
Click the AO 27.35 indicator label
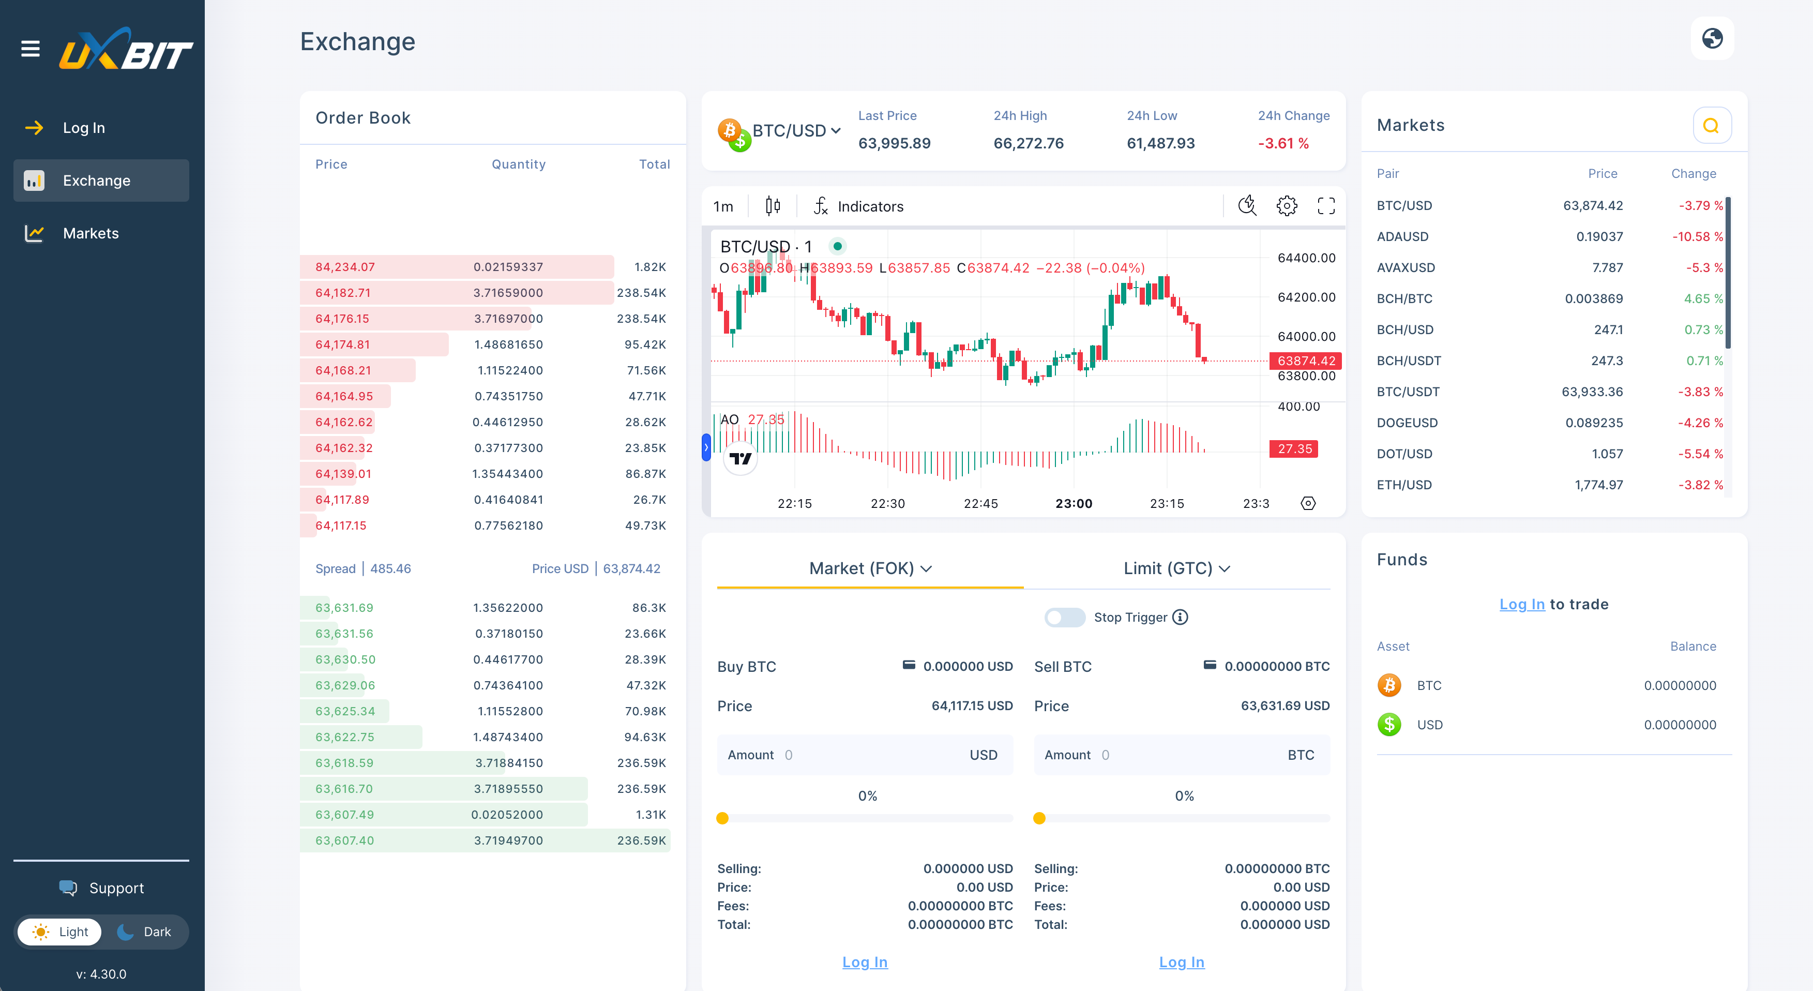tap(752, 419)
